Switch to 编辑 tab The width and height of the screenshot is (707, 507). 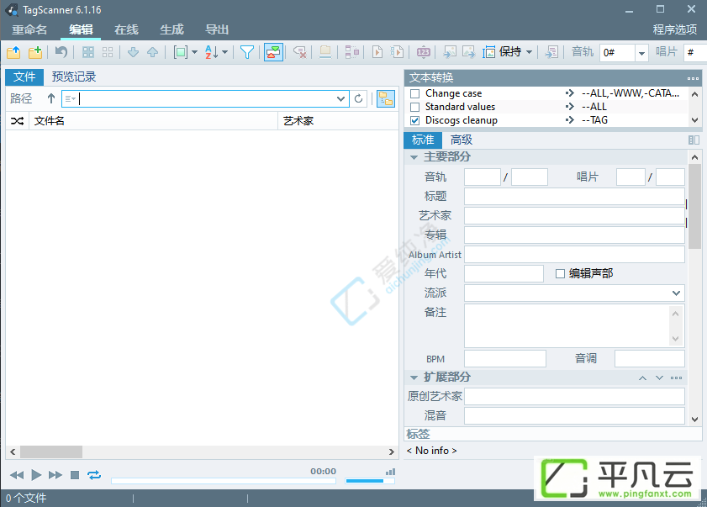(x=82, y=29)
